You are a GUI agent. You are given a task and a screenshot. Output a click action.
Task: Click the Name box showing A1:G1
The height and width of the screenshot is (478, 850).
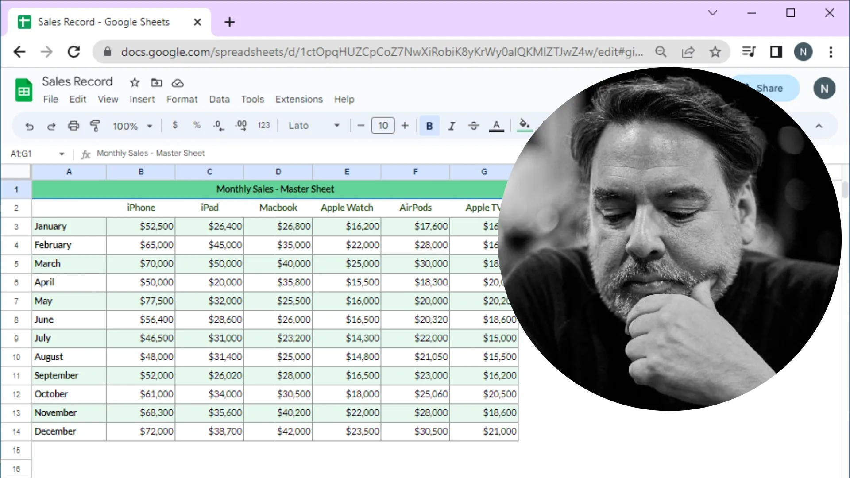point(21,154)
